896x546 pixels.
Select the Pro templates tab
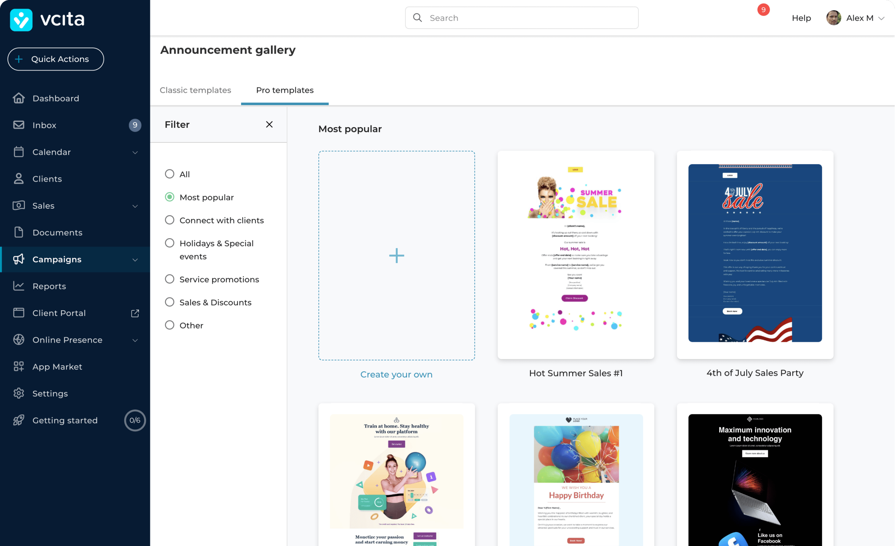[285, 90]
